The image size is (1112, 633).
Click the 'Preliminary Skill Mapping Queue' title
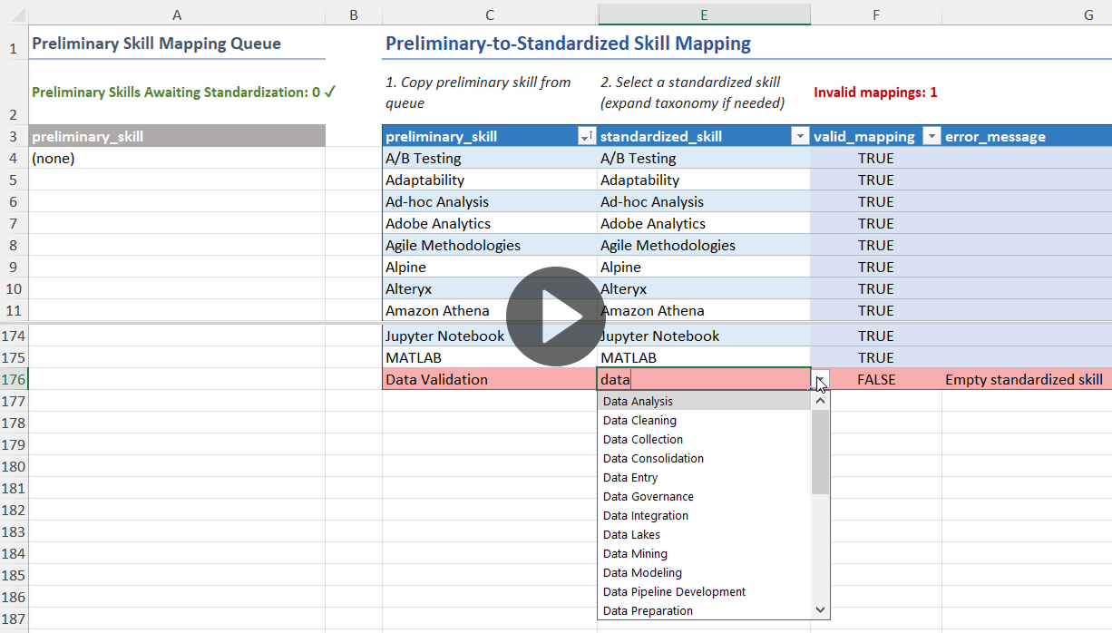coord(156,44)
